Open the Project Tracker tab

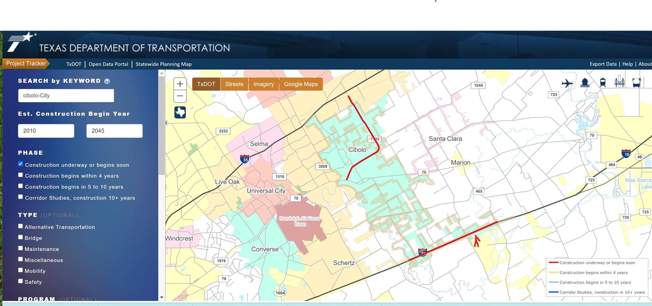(x=26, y=64)
